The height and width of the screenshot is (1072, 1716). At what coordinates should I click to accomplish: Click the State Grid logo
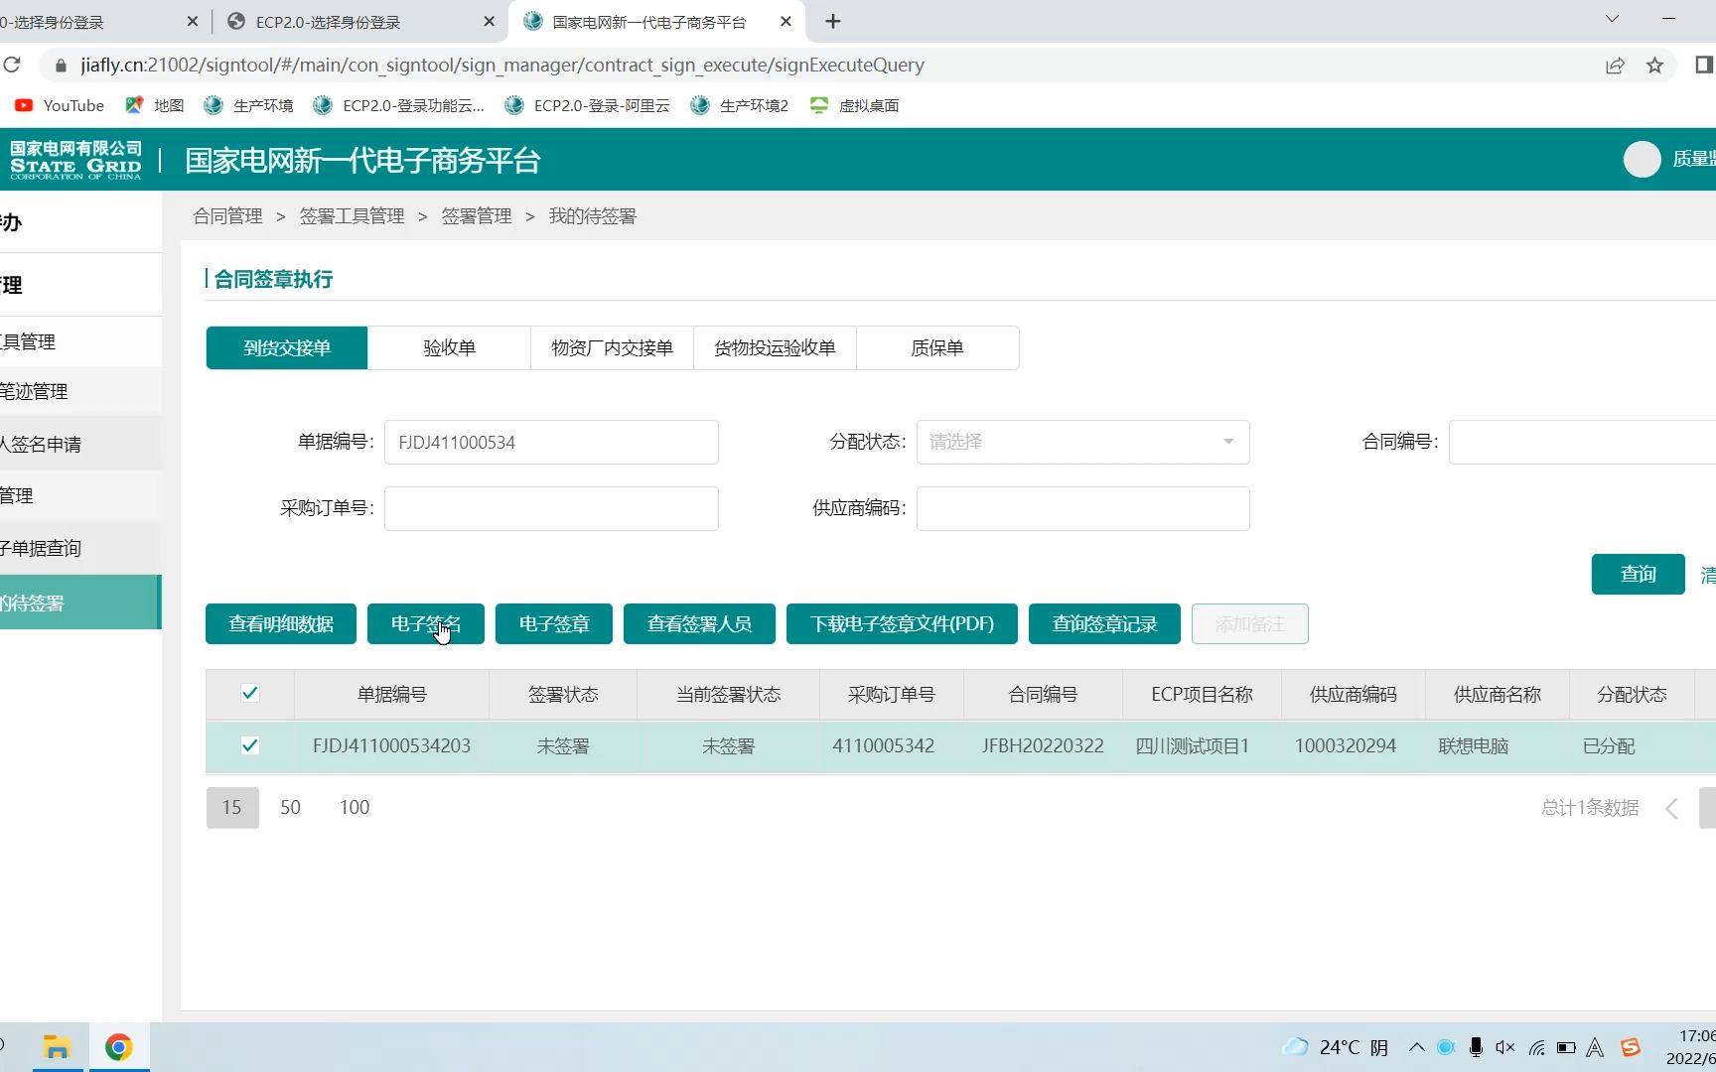(75, 158)
